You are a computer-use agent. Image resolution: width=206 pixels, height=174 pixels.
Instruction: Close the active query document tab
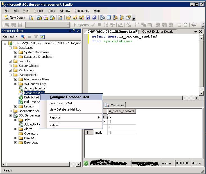pyautogui.click(x=200, y=32)
